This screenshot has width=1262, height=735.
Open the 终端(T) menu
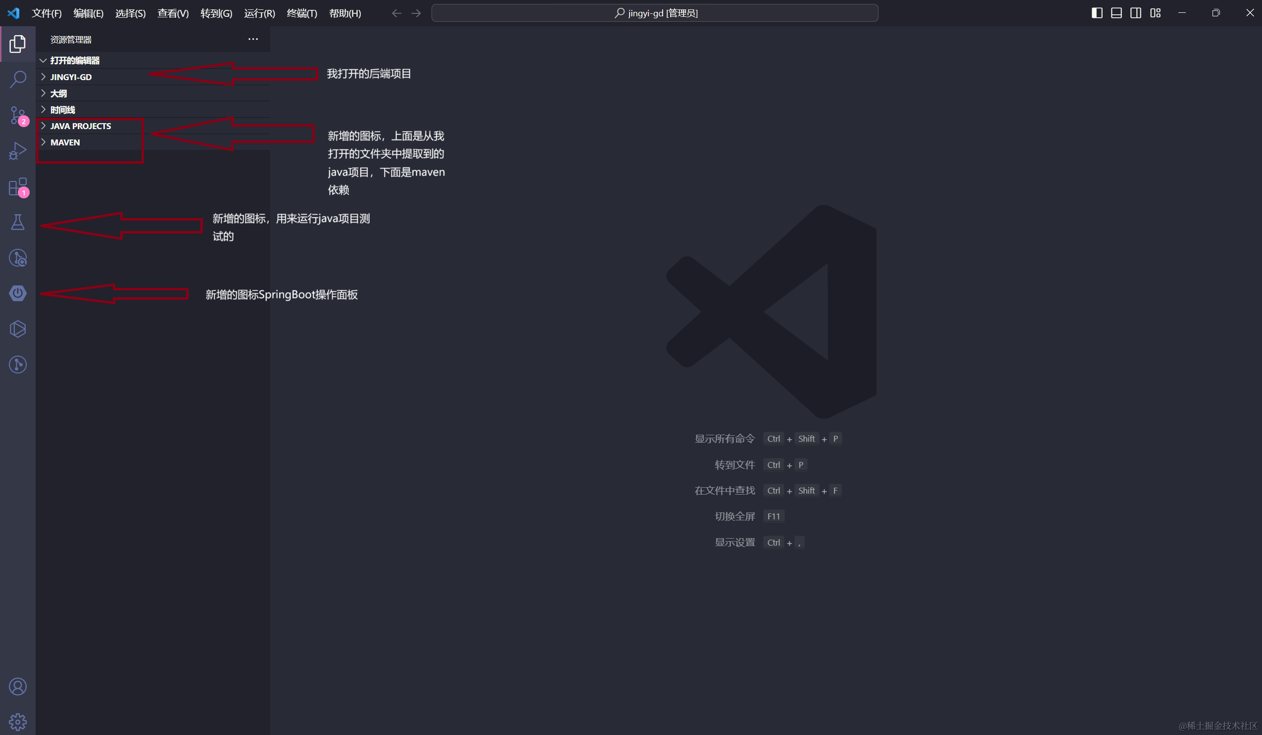(301, 13)
